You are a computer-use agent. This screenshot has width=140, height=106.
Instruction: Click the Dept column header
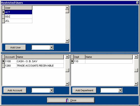pos(79,57)
